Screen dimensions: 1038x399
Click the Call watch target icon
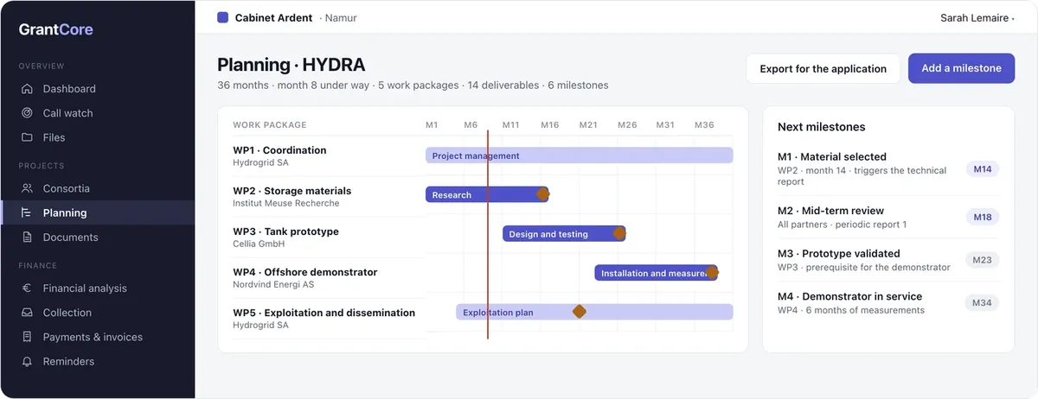27,112
